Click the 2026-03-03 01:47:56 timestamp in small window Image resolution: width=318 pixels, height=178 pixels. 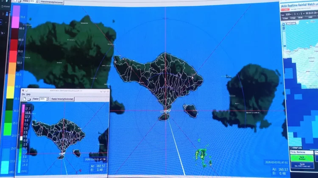[x=95, y=159]
